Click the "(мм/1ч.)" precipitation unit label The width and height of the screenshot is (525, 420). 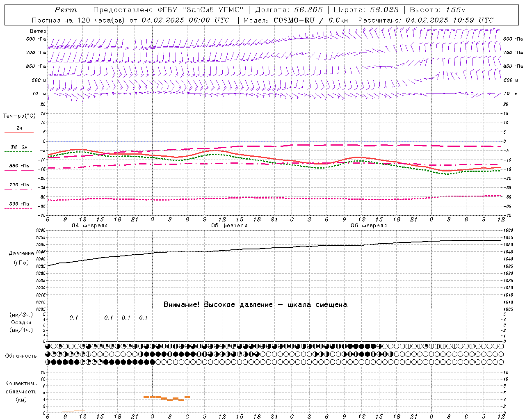21,330
